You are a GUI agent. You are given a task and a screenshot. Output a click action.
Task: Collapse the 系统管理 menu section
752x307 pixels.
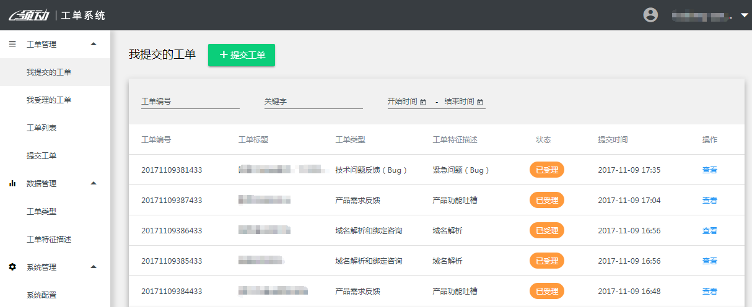[x=94, y=267]
